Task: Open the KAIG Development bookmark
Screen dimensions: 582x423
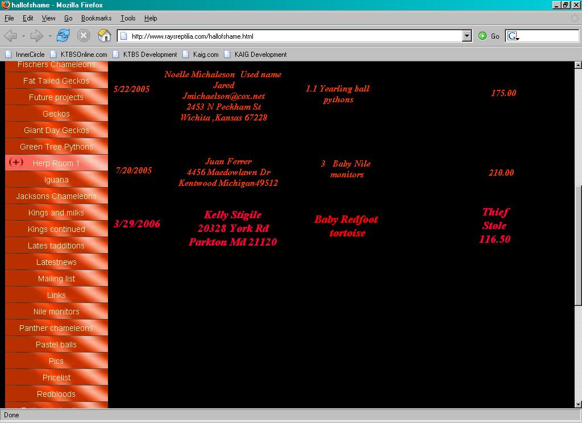Action: [255, 54]
